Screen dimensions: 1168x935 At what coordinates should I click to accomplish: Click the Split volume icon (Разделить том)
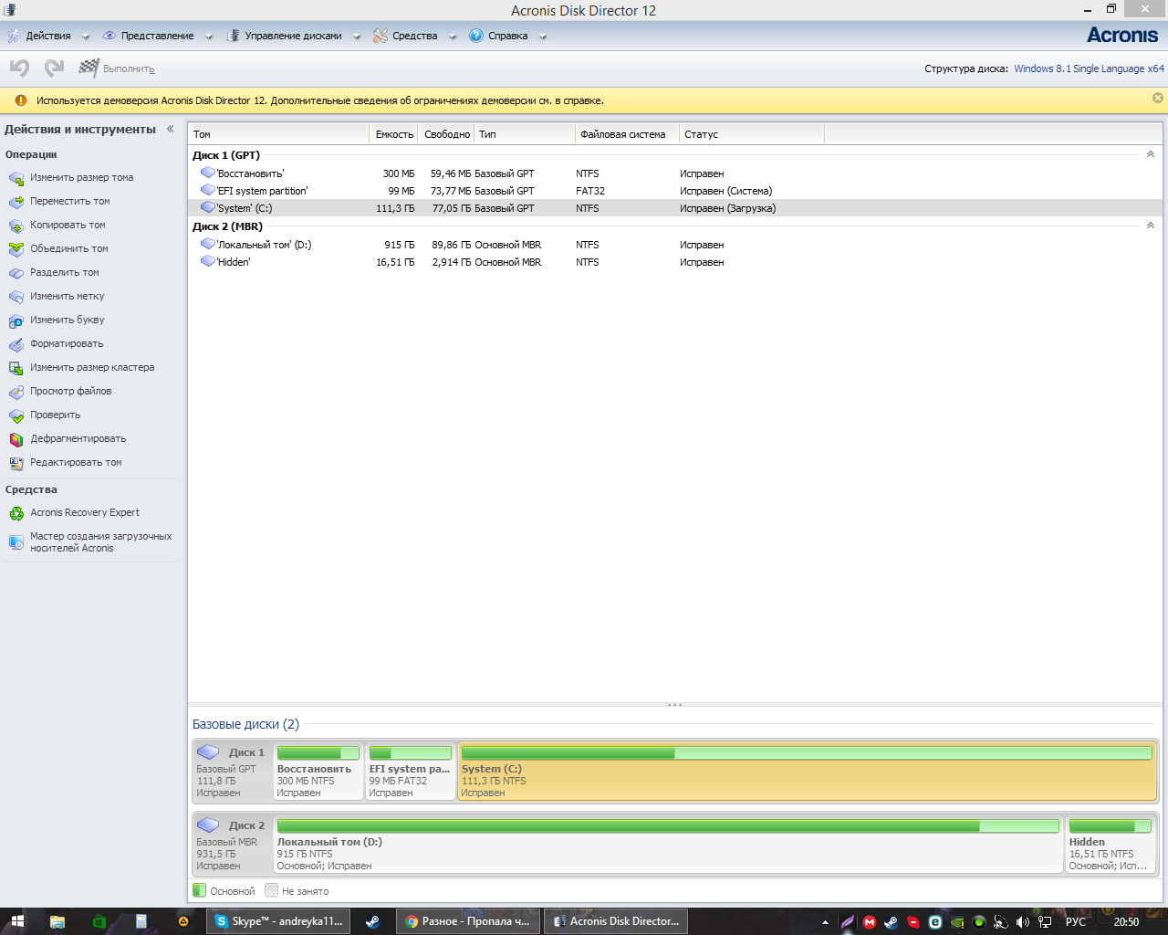(16, 273)
